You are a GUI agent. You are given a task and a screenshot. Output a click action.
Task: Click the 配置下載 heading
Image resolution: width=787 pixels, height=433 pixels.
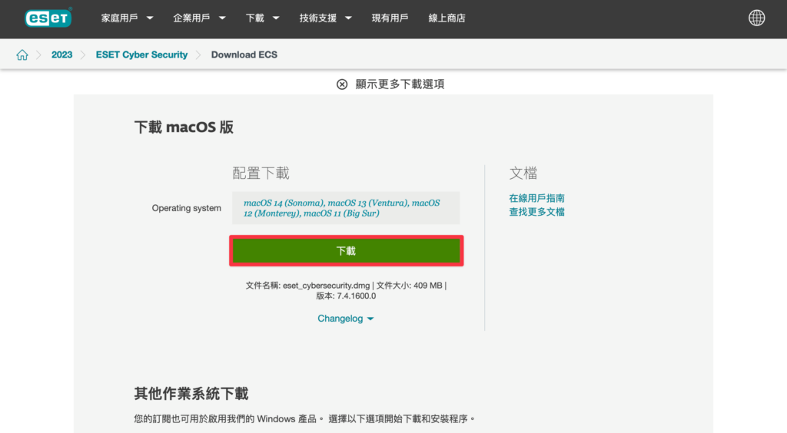261,173
